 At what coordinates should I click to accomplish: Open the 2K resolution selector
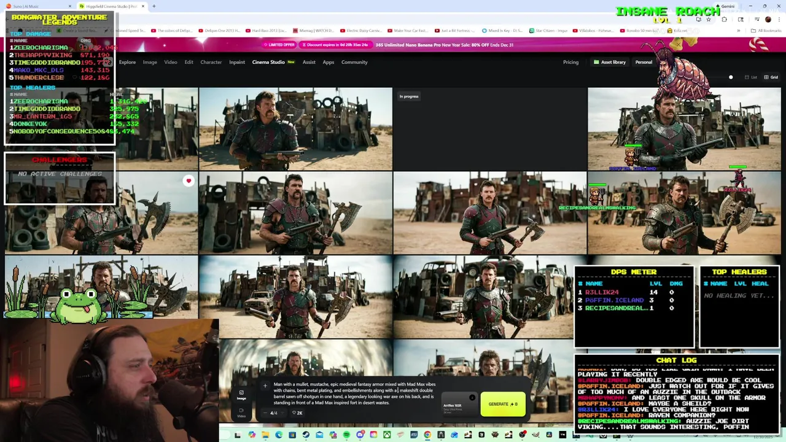(x=297, y=413)
